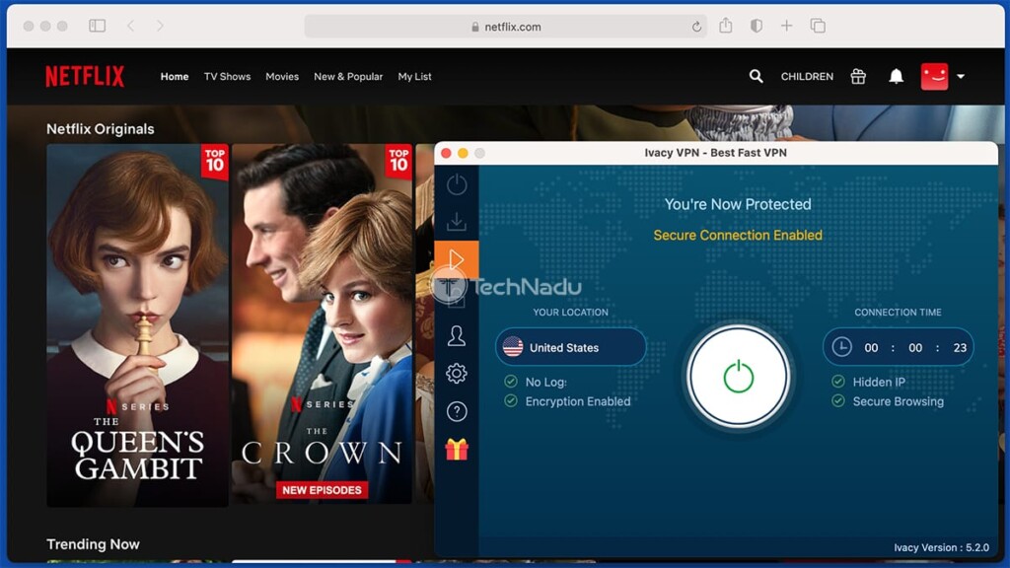This screenshot has width=1010, height=568.
Task: Click 'Trending Now' row heading
Action: (x=93, y=544)
